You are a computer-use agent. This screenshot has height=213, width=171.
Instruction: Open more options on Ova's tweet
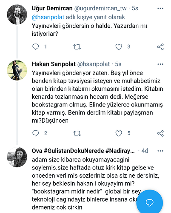coord(160,151)
